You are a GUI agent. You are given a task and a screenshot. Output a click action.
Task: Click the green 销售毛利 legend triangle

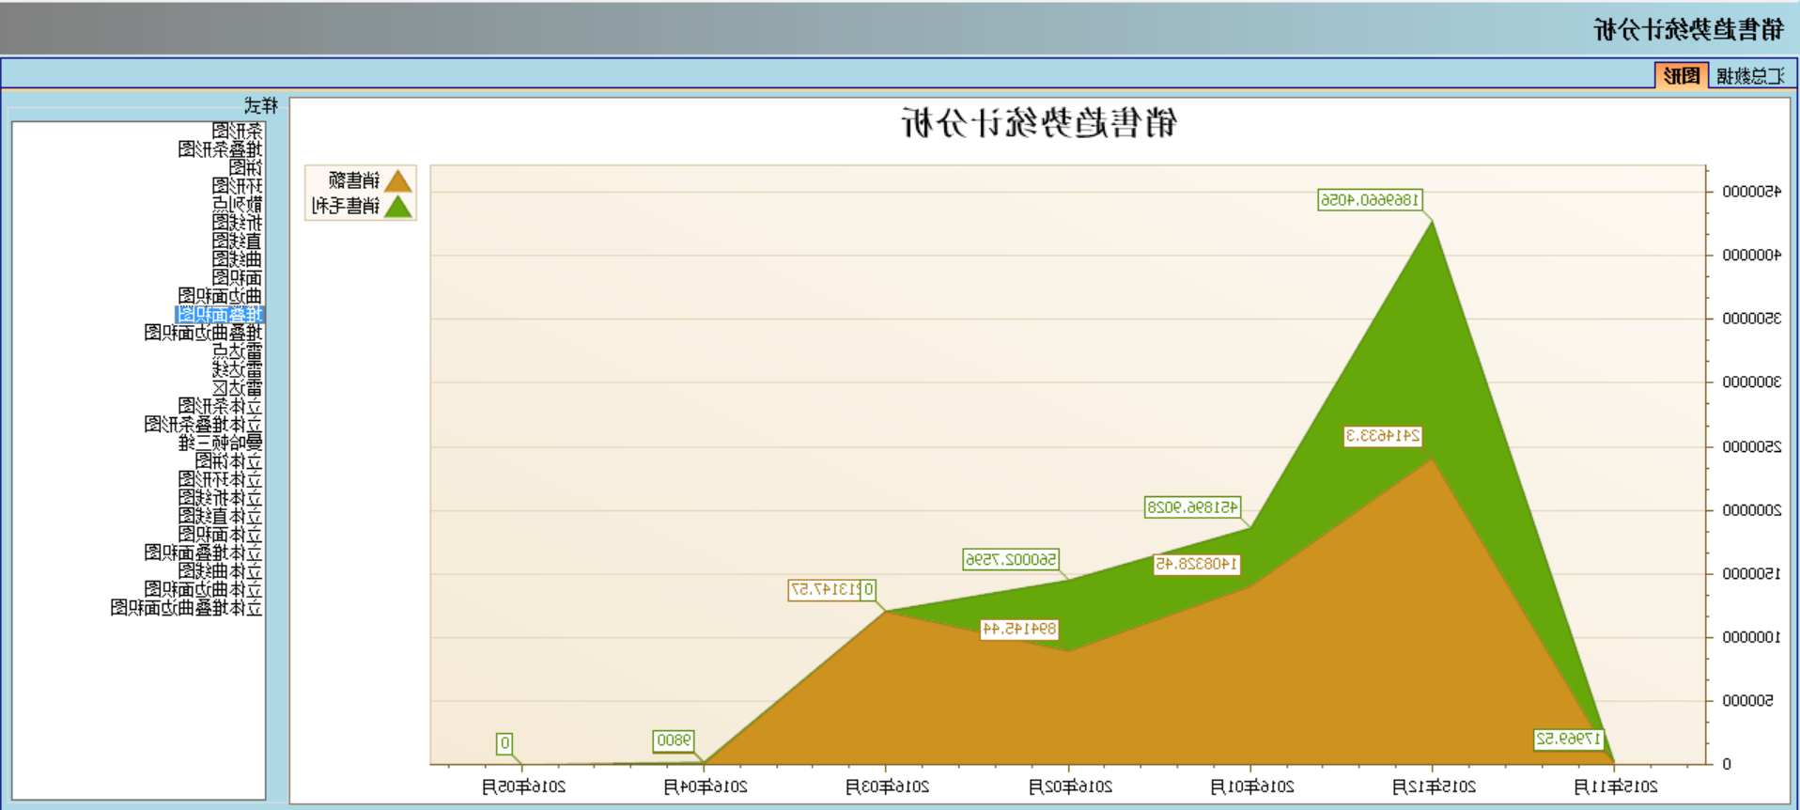pos(398,206)
